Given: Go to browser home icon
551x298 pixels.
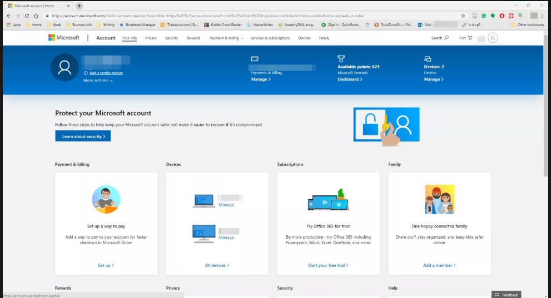Looking at the screenshot, I should (x=36, y=16).
